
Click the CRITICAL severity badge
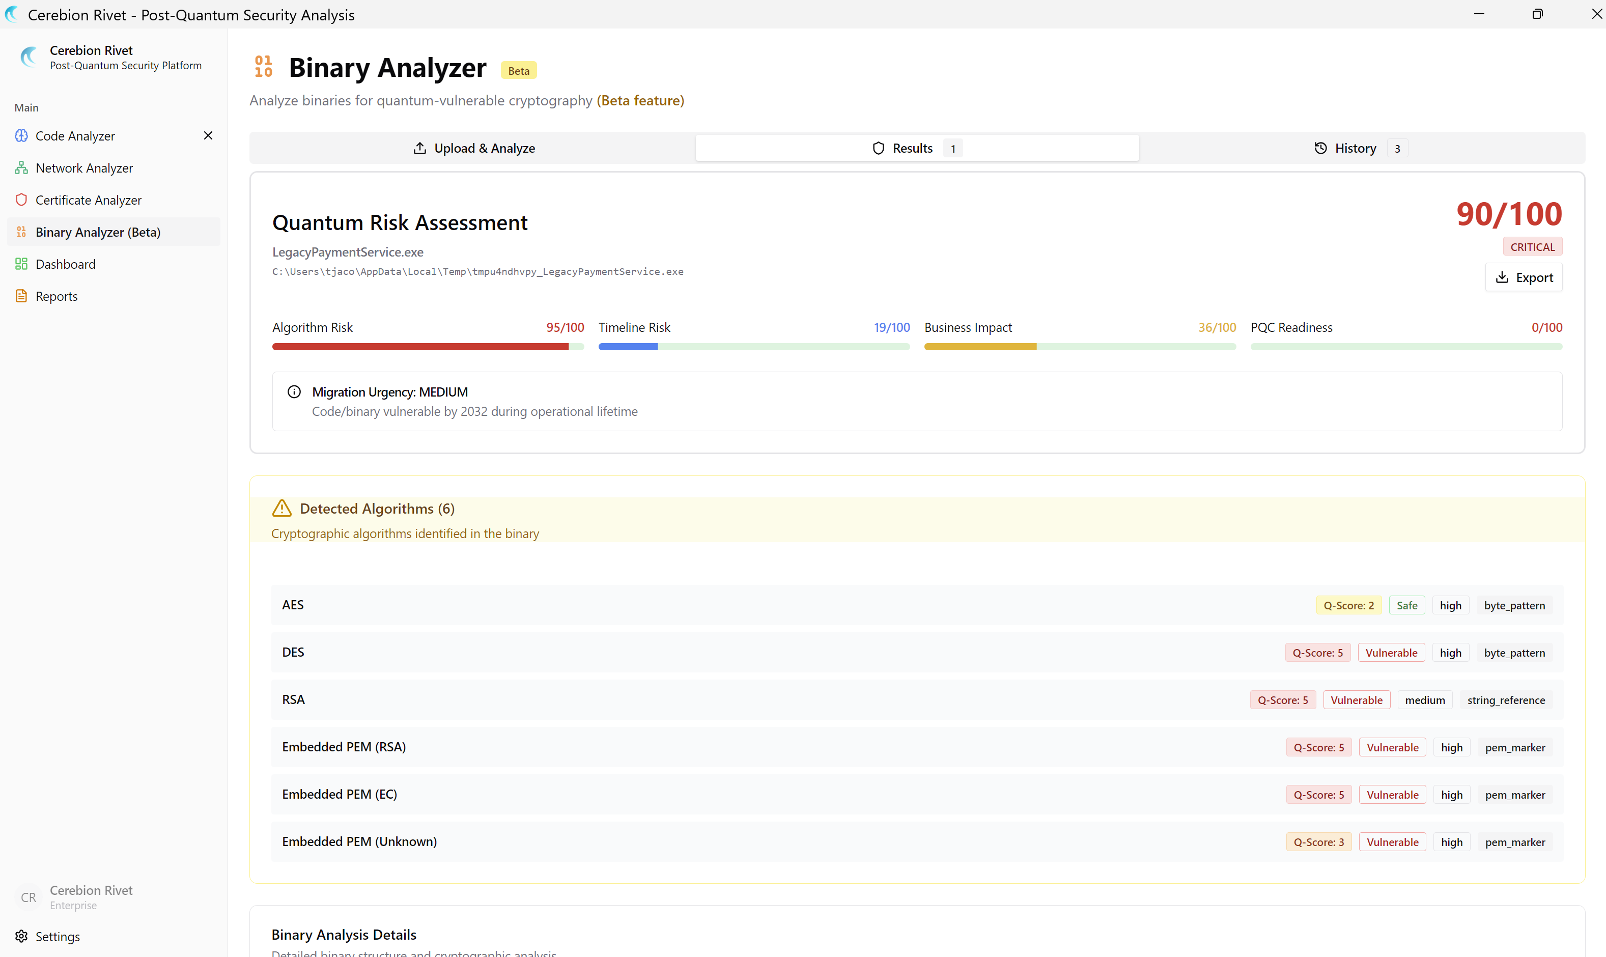coord(1532,246)
